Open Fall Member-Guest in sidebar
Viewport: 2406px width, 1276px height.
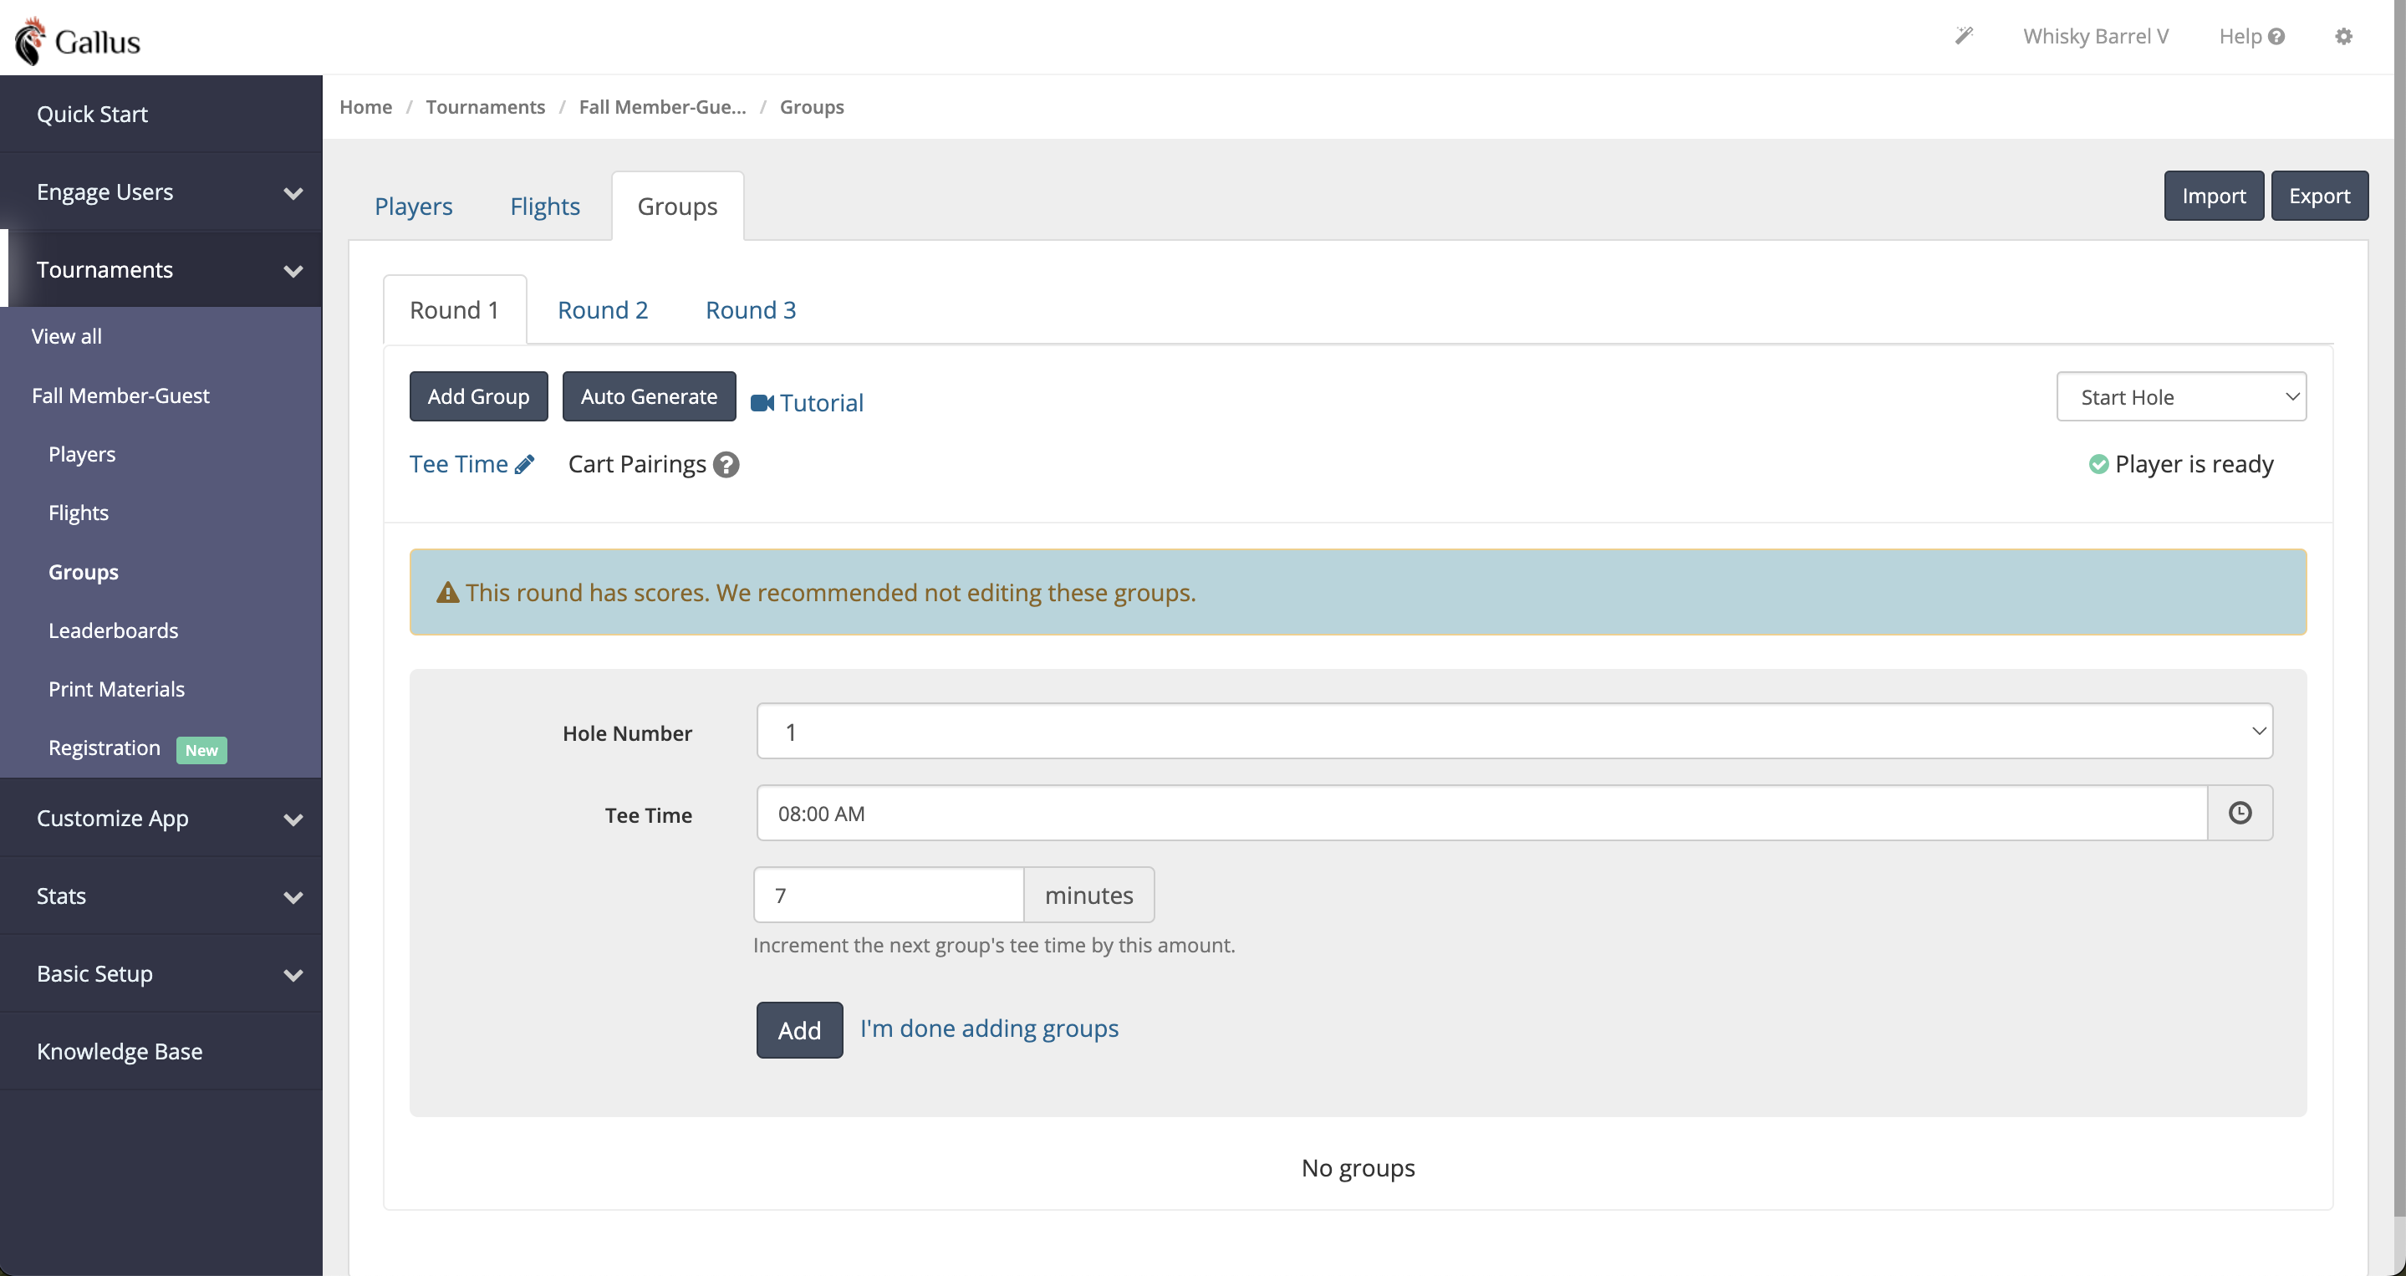pyautogui.click(x=120, y=396)
